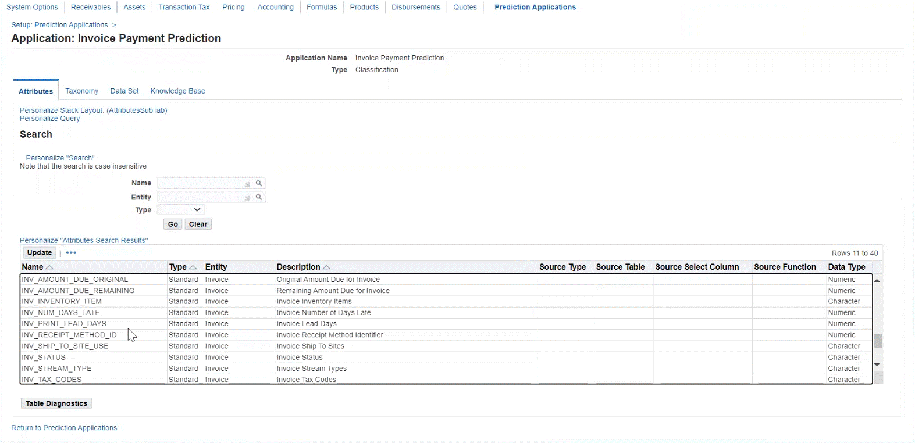Open the three-dots more actions menu

71,253
